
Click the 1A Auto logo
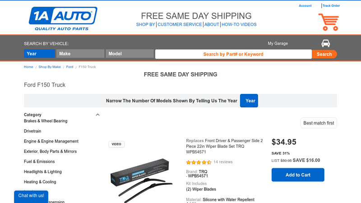63,18
